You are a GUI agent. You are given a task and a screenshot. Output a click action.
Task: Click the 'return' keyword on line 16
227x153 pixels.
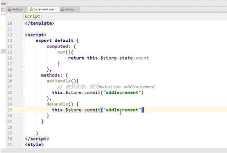coord(76,58)
